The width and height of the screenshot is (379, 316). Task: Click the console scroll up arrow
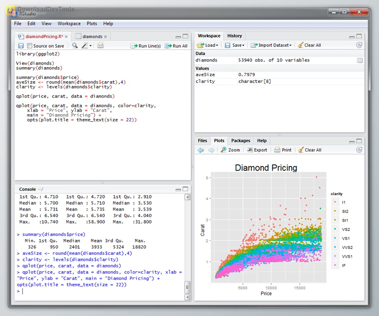[187, 197]
